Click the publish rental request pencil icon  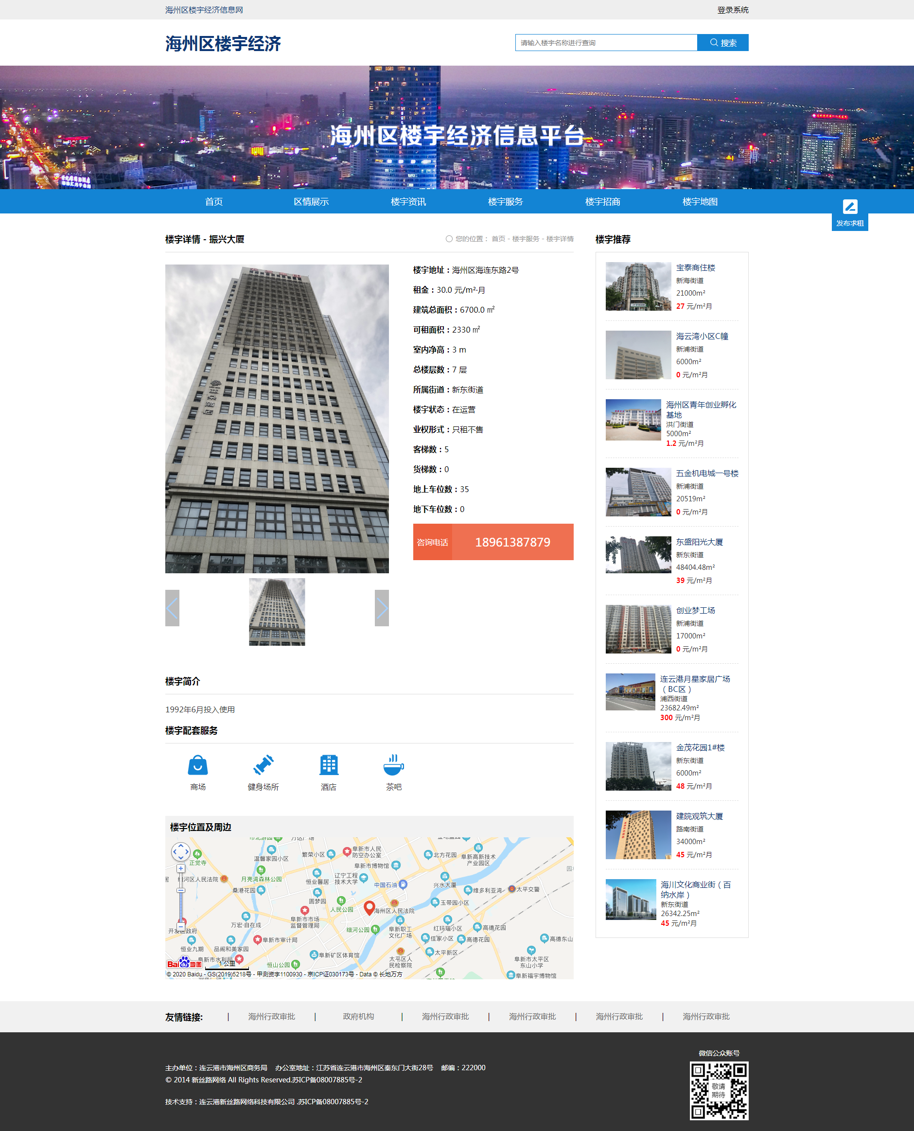[849, 206]
